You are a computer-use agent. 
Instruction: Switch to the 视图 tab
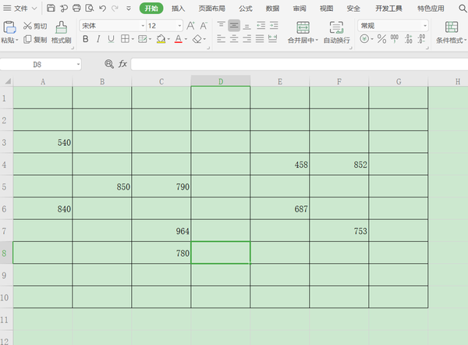pos(326,9)
